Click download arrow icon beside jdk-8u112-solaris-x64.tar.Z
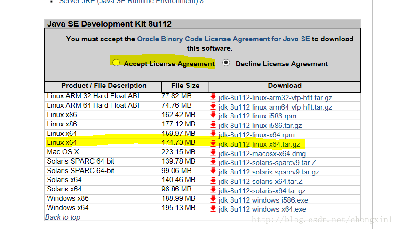Viewport: 398px width, 229px height. pyautogui.click(x=213, y=181)
